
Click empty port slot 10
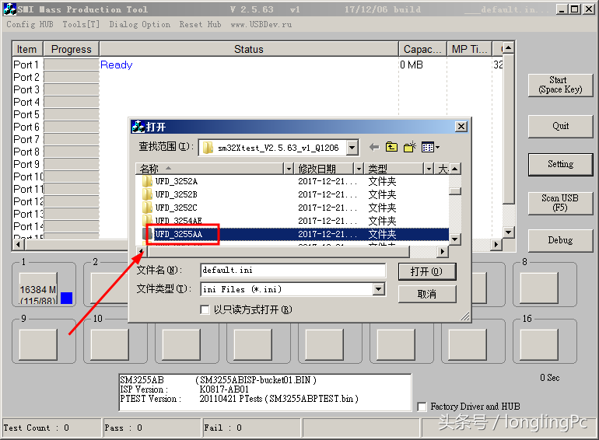pos(110,344)
